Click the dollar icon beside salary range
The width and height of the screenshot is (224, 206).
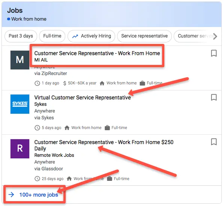tap(65, 83)
